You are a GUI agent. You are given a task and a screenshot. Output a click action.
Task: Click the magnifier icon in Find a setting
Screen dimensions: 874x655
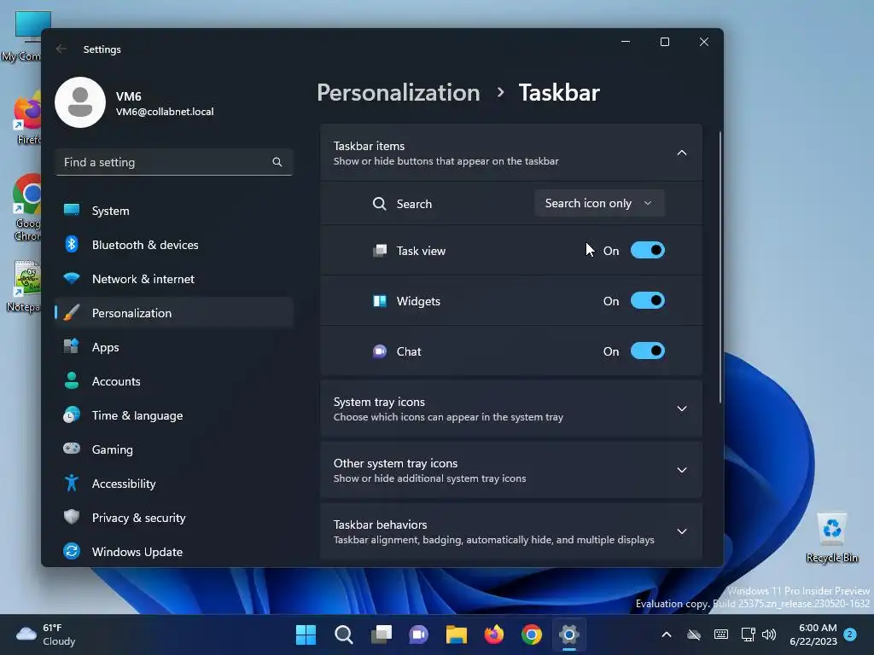[277, 162]
